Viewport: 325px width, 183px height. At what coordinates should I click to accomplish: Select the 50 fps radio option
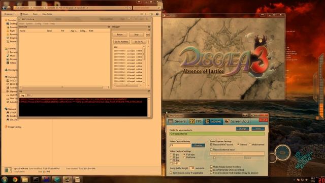pos(171,158)
